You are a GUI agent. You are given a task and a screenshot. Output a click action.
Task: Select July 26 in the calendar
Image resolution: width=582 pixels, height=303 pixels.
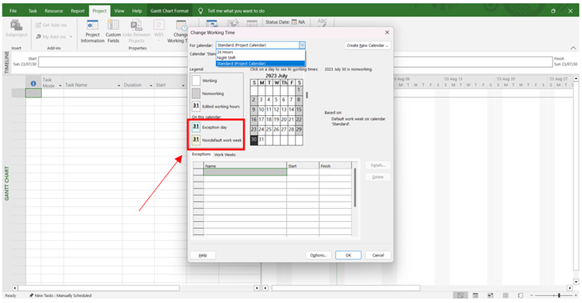point(276,129)
